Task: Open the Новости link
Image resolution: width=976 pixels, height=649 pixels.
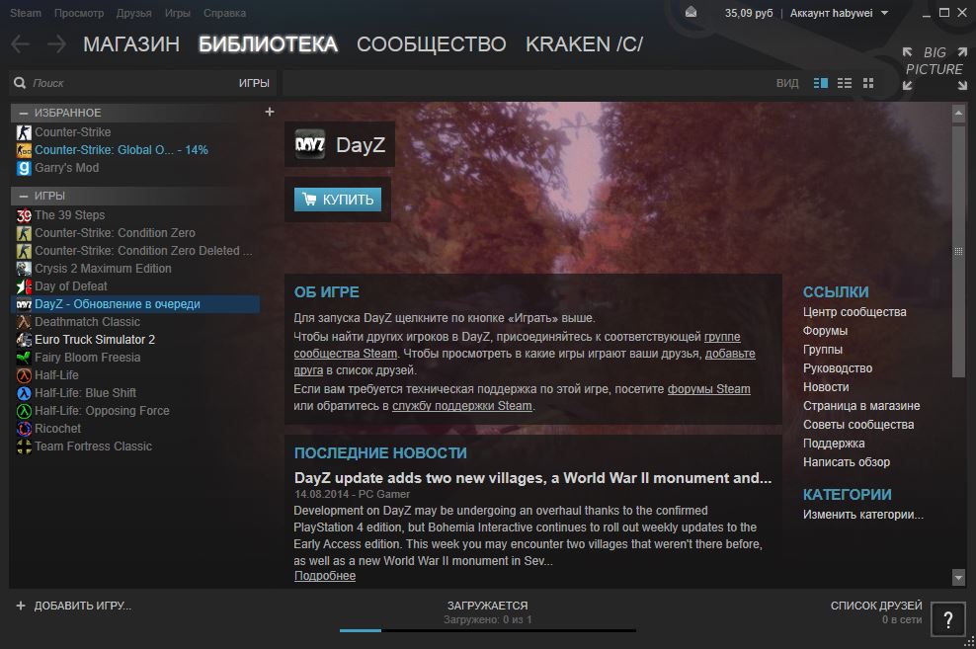Action: [826, 387]
